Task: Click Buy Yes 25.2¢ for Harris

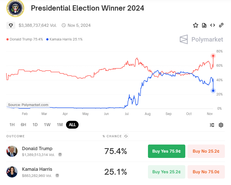Action: [166, 172]
